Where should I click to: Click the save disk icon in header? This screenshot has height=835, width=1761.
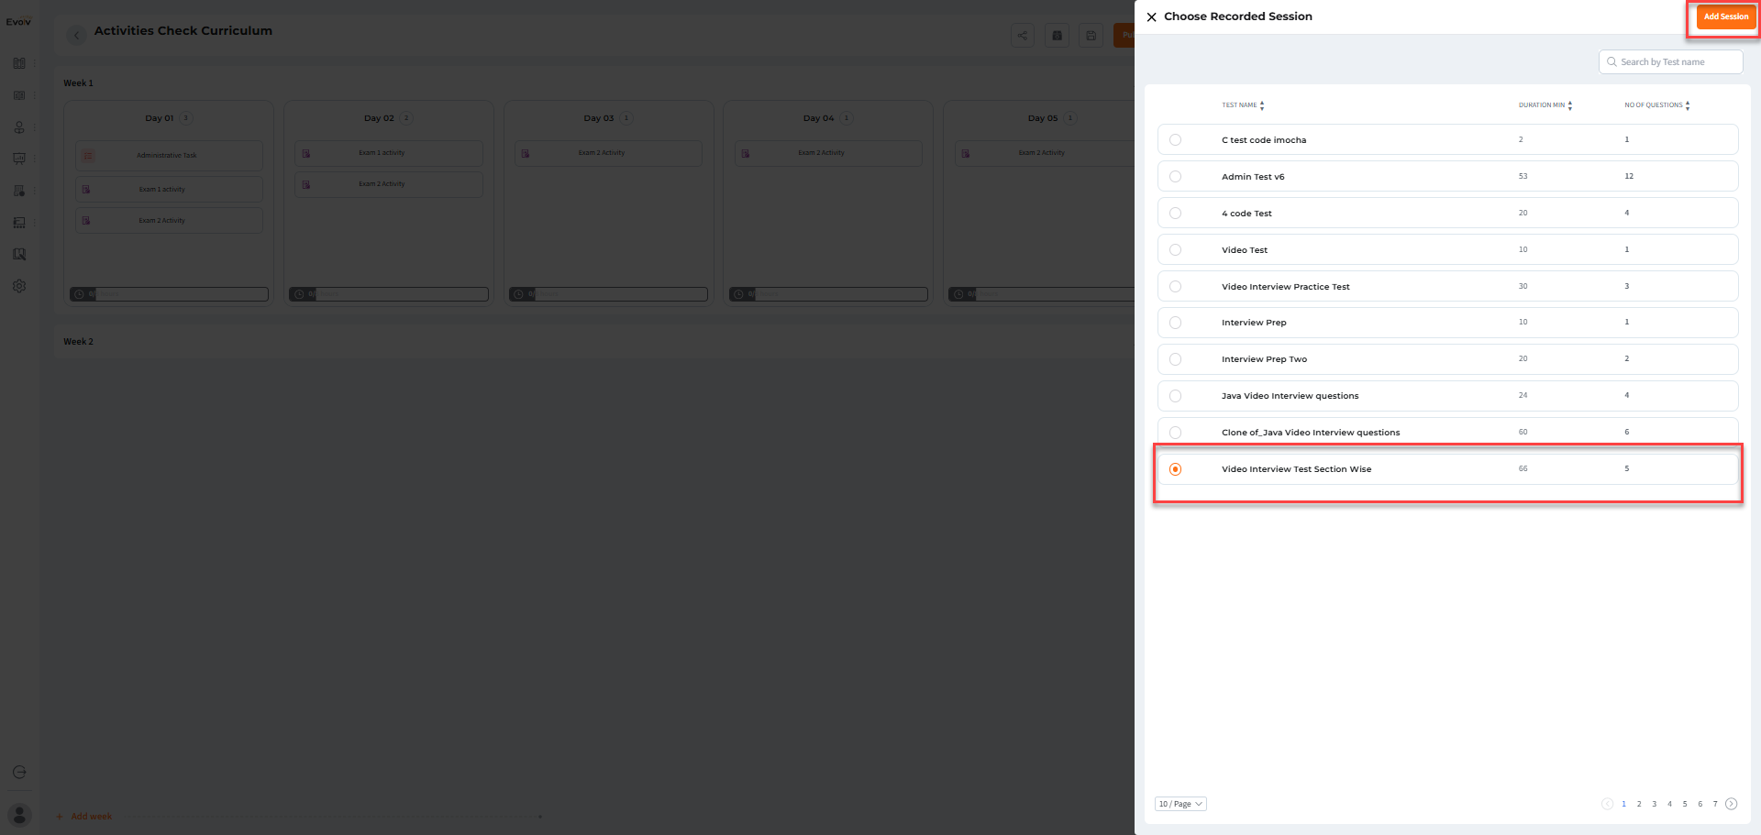point(1091,36)
